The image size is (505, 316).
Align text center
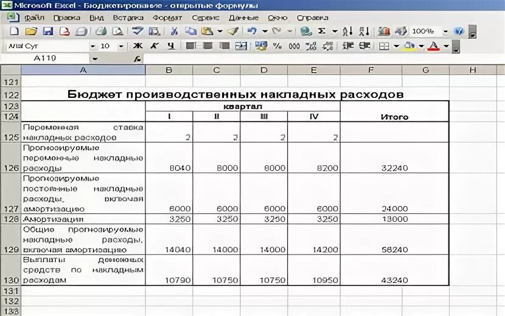point(207,46)
